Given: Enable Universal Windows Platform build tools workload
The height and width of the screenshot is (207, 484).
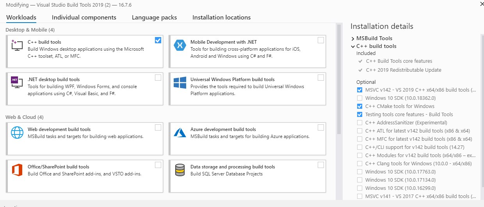Looking at the screenshot, I should (x=321, y=78).
